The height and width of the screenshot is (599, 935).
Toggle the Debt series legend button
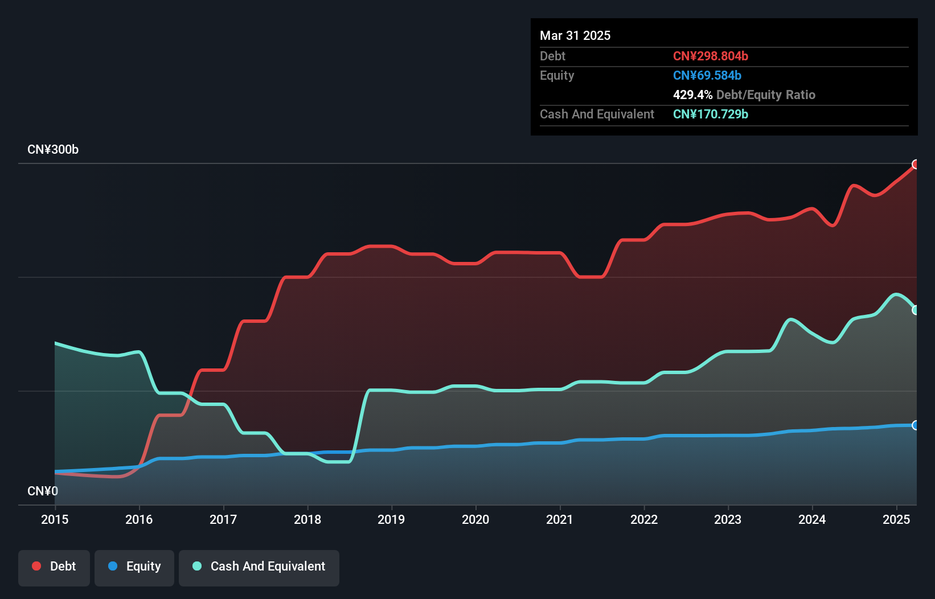pos(54,568)
